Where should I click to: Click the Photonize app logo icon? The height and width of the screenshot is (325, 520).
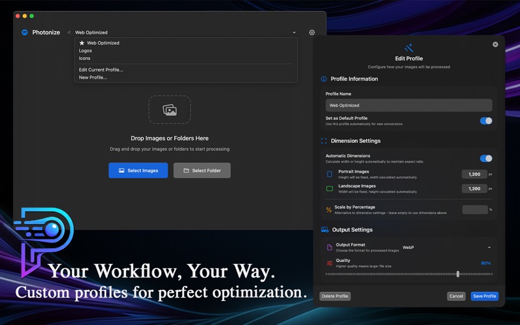[25, 32]
